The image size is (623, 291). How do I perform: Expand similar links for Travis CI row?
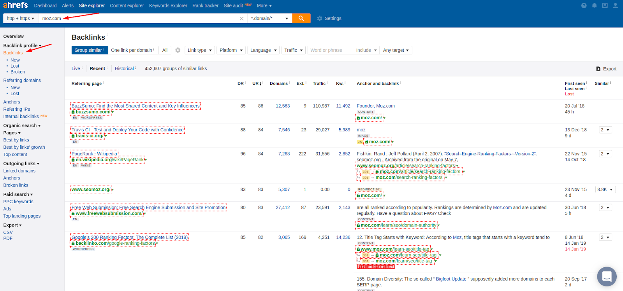(x=605, y=130)
